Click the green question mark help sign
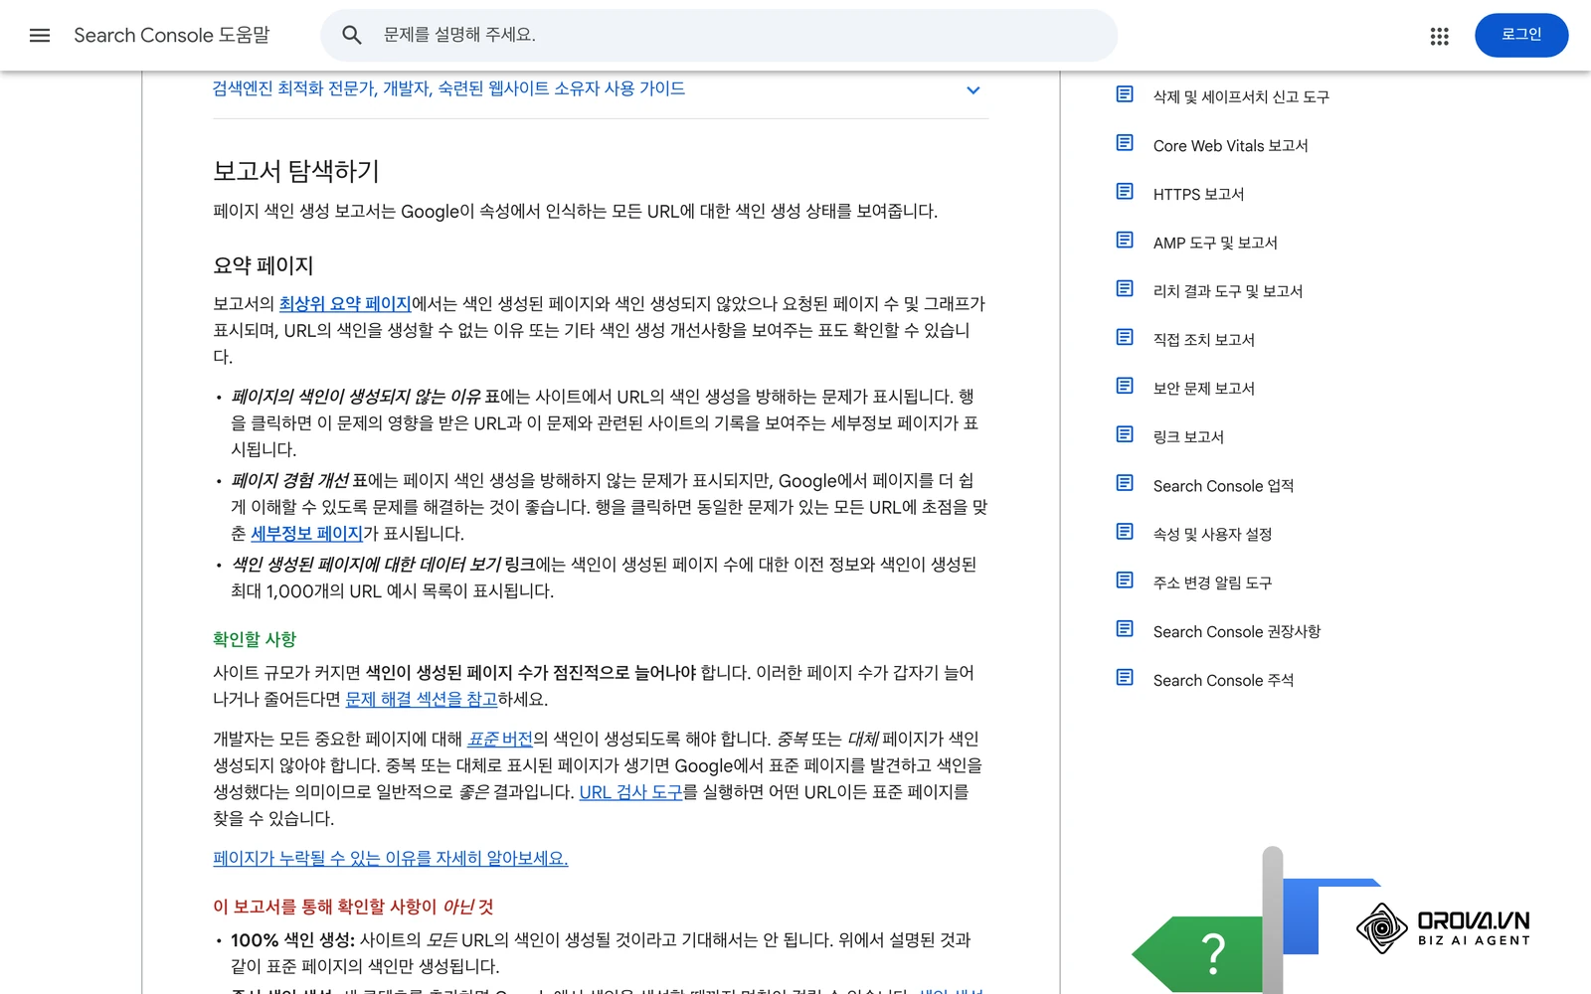This screenshot has width=1591, height=994. click(1197, 954)
